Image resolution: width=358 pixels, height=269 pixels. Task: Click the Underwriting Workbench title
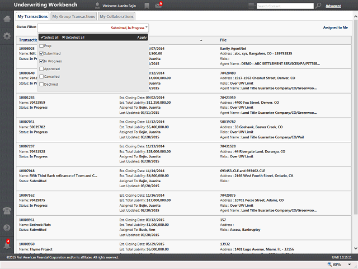[x=45, y=5]
